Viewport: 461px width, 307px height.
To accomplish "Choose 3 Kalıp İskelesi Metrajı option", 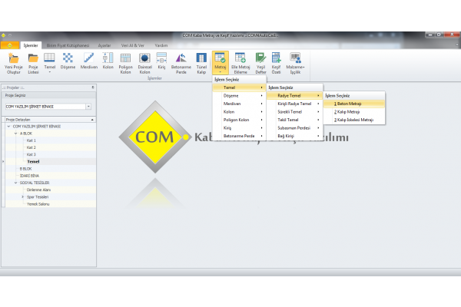I will click(x=354, y=120).
